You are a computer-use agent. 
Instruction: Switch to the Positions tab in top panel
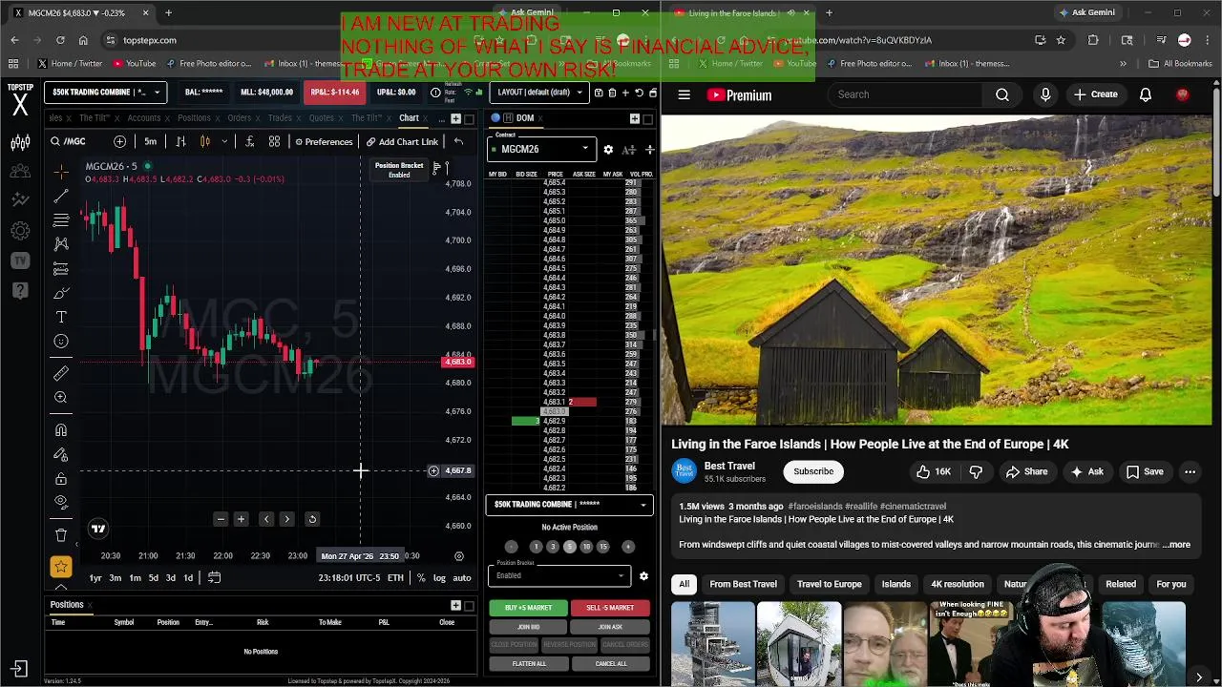click(x=194, y=118)
